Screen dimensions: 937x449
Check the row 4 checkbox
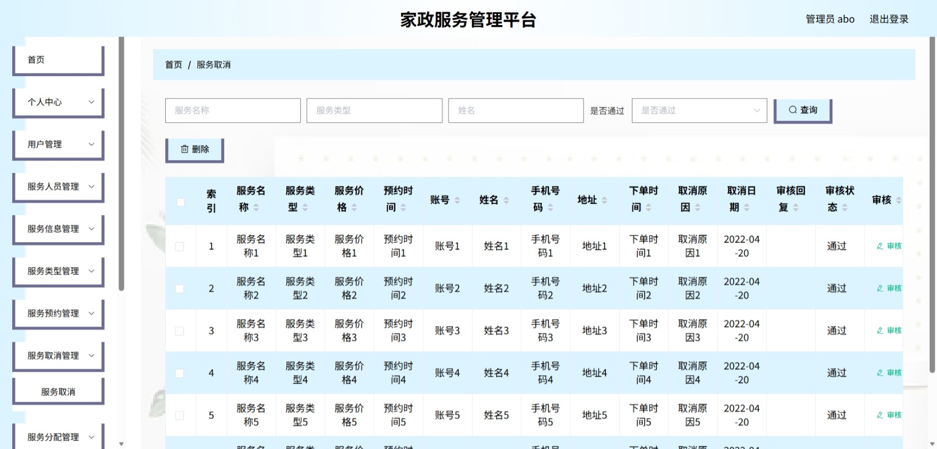[180, 373]
